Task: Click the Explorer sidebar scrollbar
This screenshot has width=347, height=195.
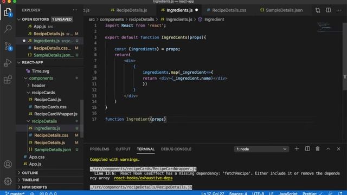Action: click(82, 119)
